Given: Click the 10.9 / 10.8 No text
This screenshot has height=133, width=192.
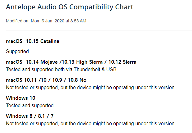Looking at the screenshot, I should coord(69,80).
